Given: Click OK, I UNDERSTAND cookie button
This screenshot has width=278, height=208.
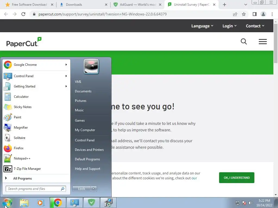Looking at the screenshot, I should (x=237, y=178).
